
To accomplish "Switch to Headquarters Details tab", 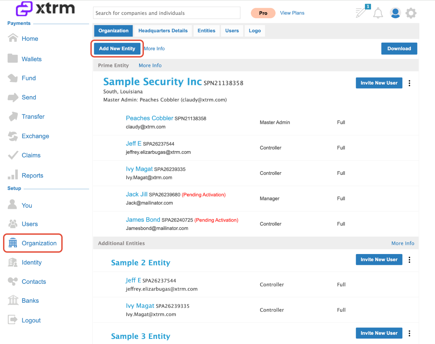I will click(163, 31).
